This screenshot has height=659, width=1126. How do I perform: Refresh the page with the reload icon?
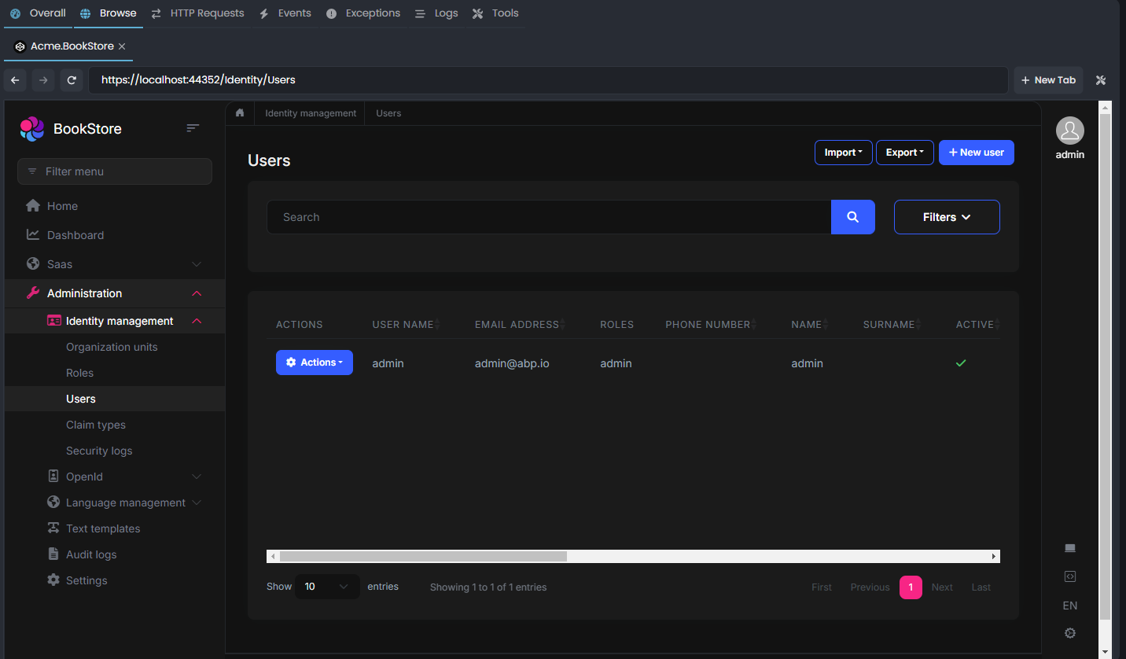pos(72,79)
